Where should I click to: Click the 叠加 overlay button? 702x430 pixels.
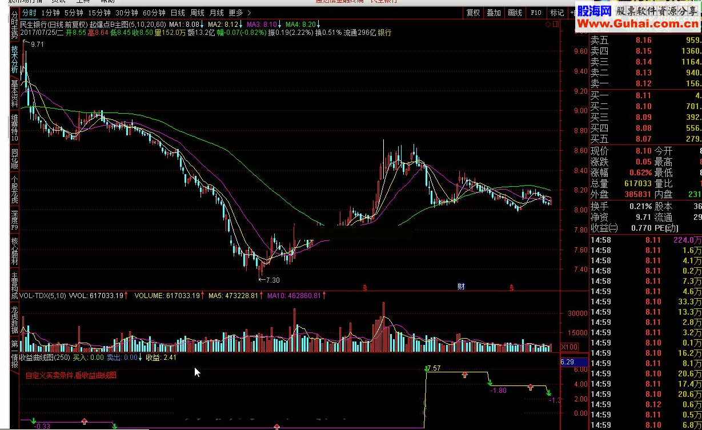494,13
